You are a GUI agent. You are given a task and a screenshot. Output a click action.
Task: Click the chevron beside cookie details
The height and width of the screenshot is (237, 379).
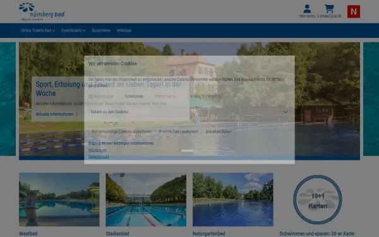[286, 112]
